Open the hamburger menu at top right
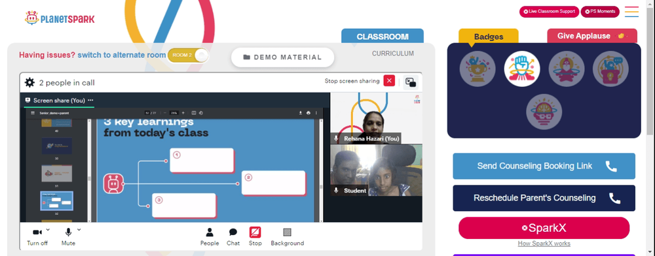 [x=631, y=12]
